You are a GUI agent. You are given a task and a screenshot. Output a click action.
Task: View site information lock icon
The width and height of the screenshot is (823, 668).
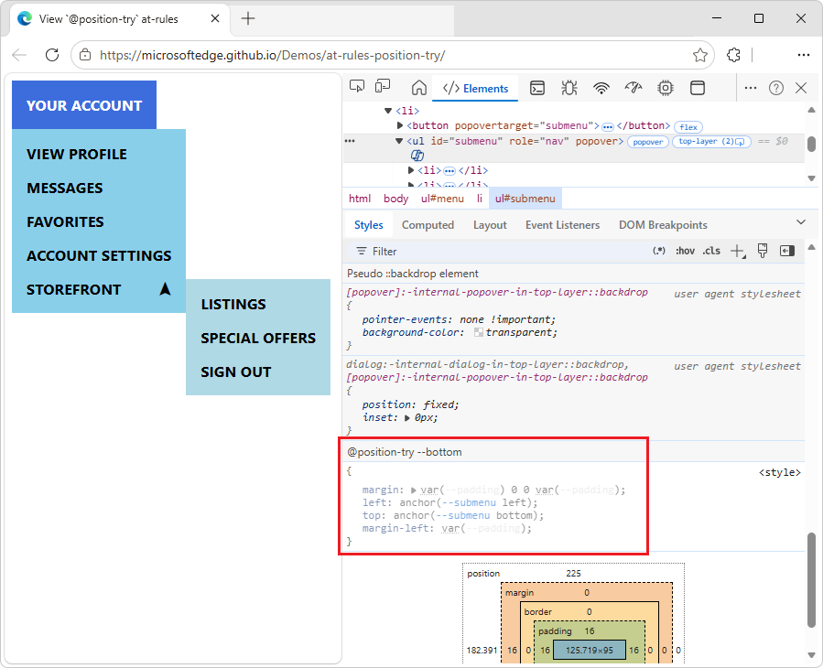85,55
